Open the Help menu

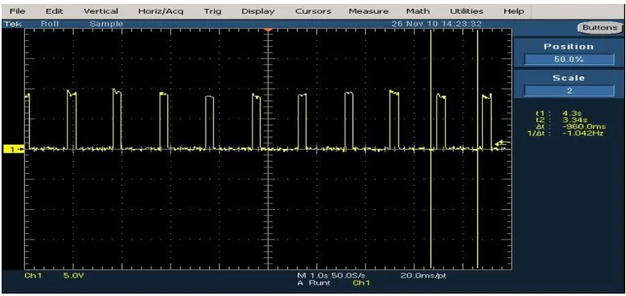point(513,11)
